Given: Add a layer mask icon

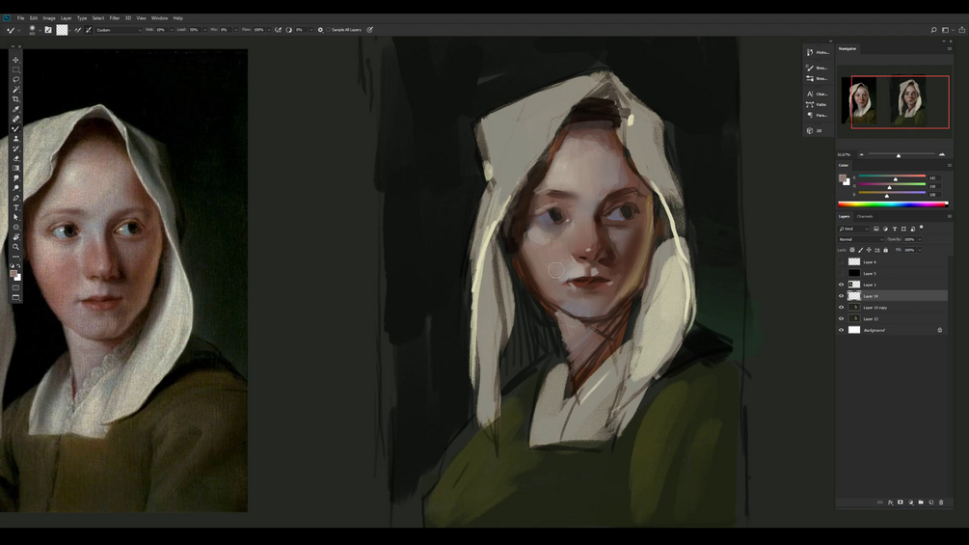Looking at the screenshot, I should tap(901, 503).
